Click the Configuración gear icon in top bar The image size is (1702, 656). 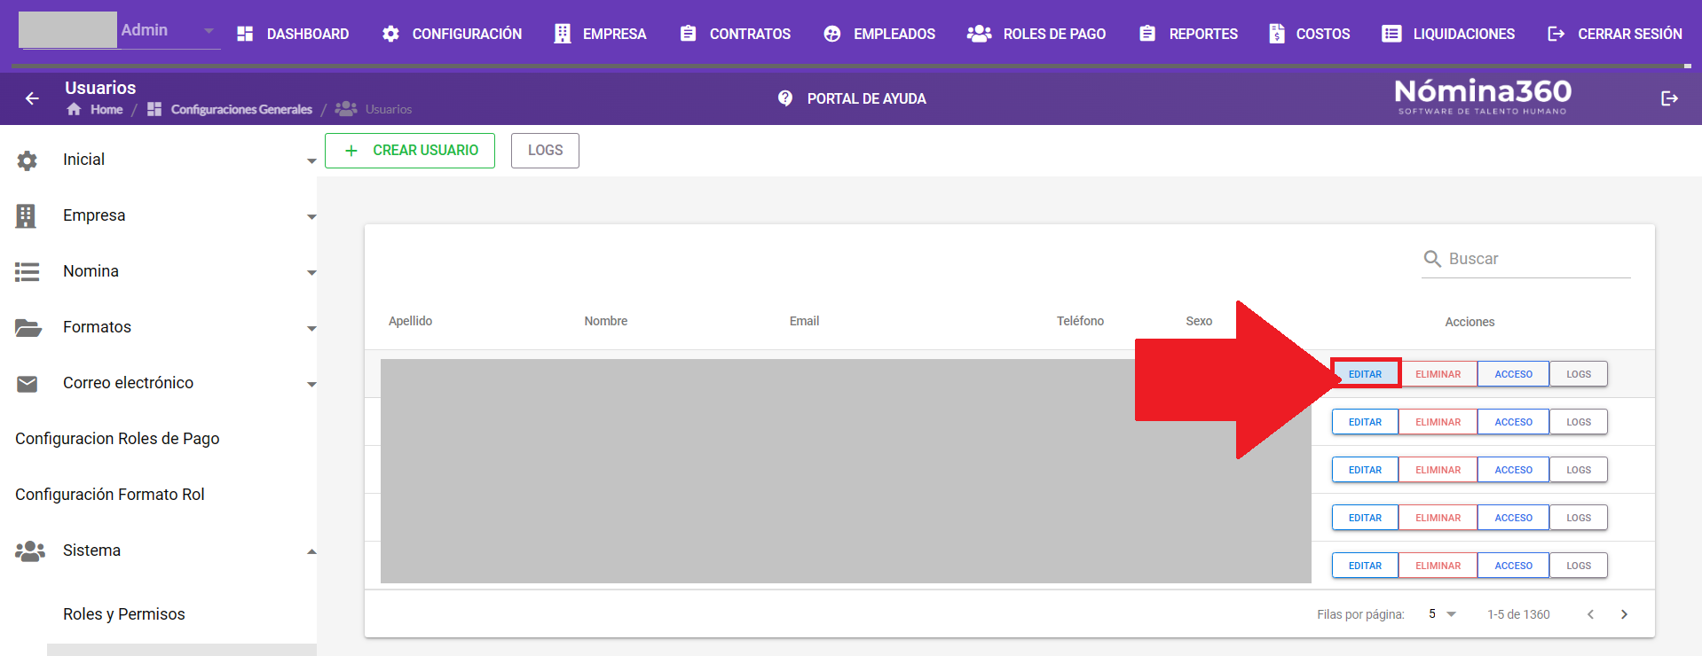click(x=390, y=34)
